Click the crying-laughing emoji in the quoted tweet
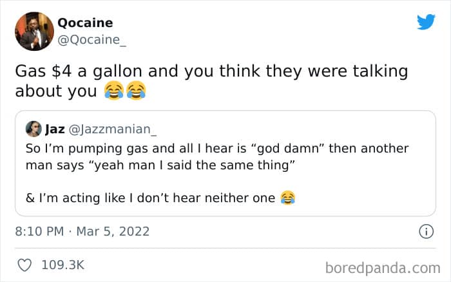Screen dimensions: 451x282 pyautogui.click(x=287, y=198)
